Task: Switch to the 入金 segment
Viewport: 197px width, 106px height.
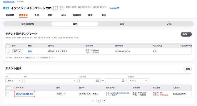Action: (x=169, y=24)
